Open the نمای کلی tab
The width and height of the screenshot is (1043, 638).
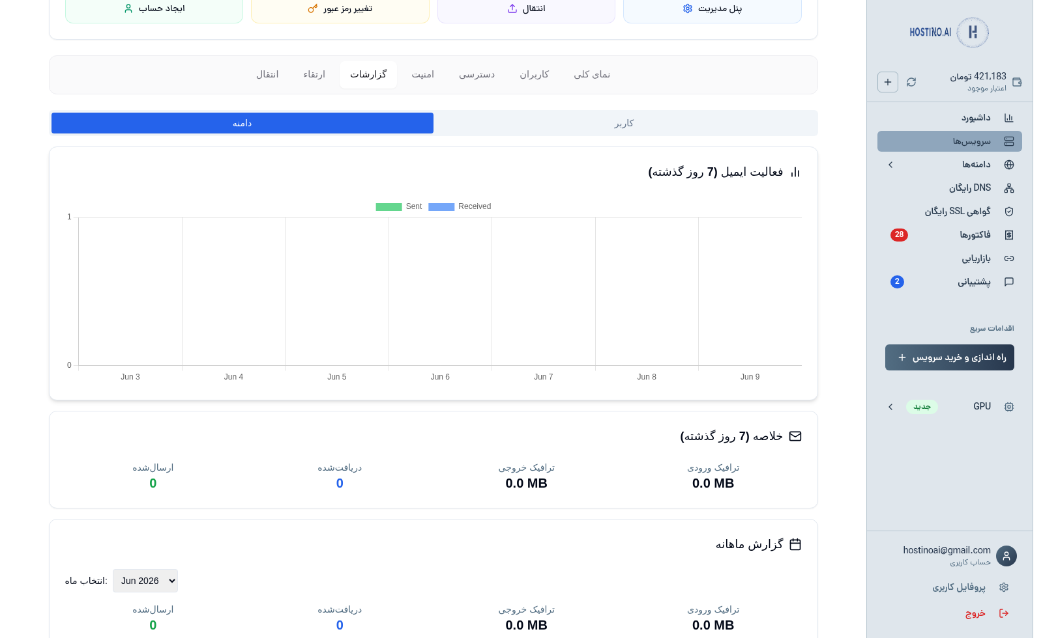pos(592,75)
